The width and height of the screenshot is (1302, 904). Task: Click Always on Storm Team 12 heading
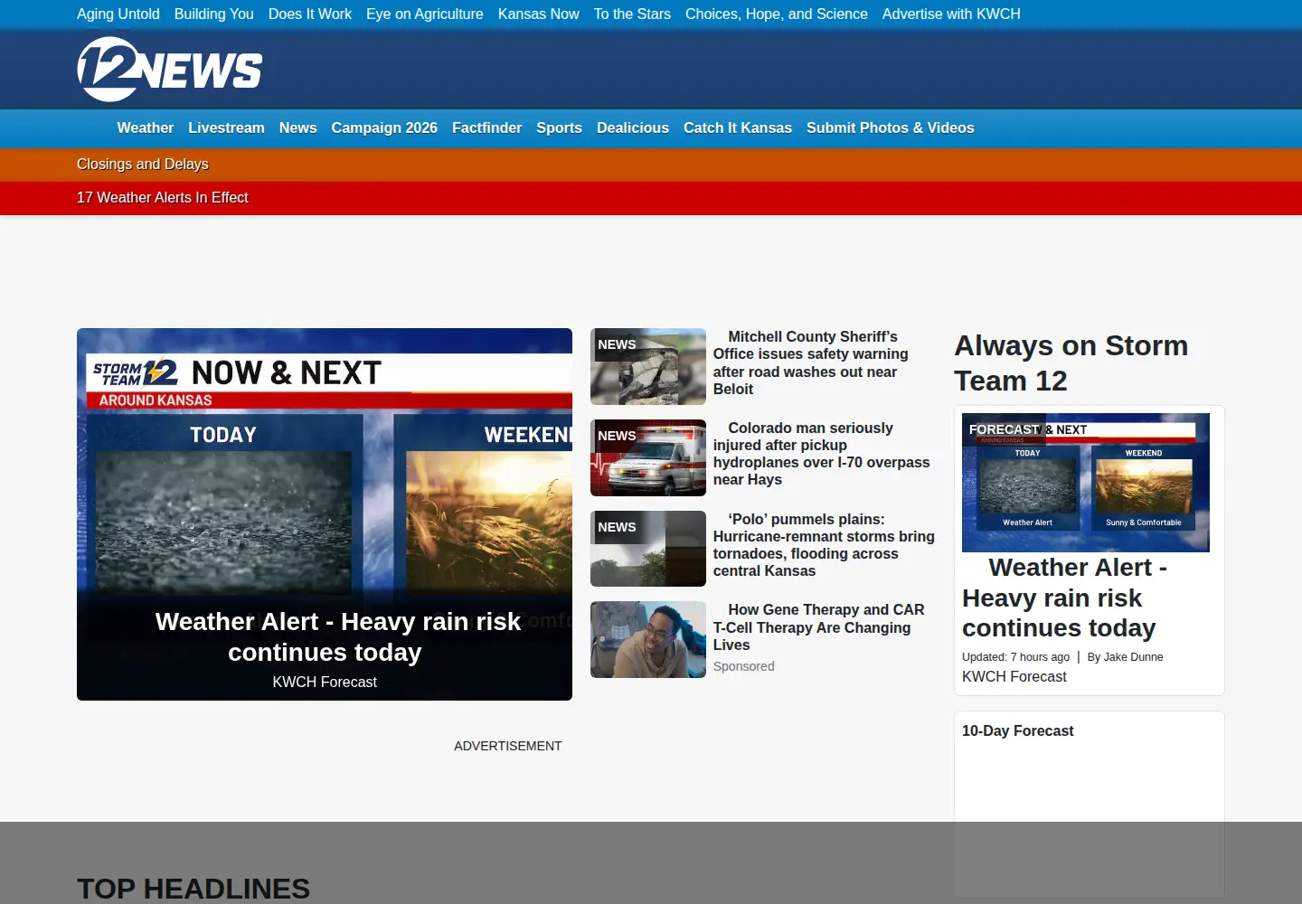(1071, 363)
